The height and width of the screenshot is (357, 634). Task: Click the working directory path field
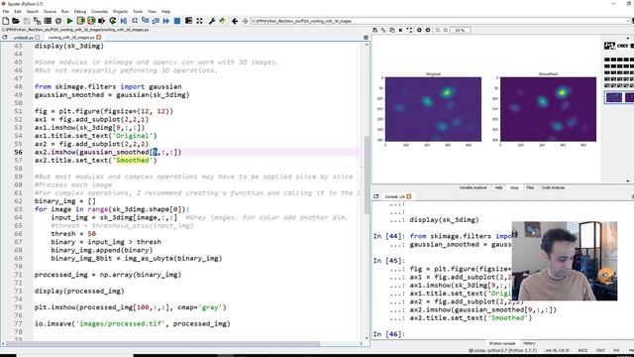coord(439,21)
